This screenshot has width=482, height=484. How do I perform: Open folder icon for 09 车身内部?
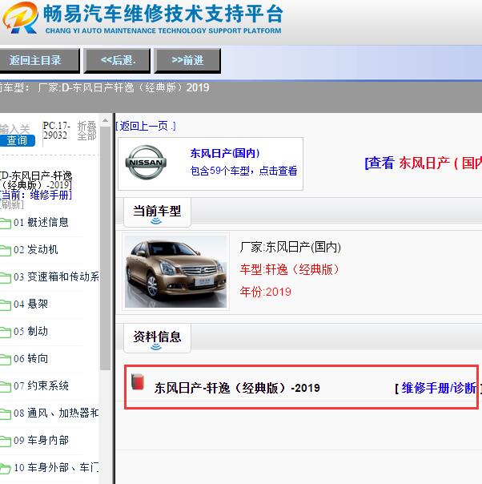point(6,441)
